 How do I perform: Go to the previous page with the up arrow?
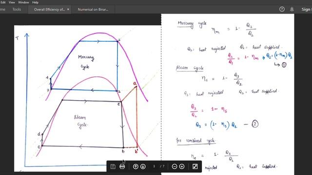pyautogui.click(x=136, y=166)
